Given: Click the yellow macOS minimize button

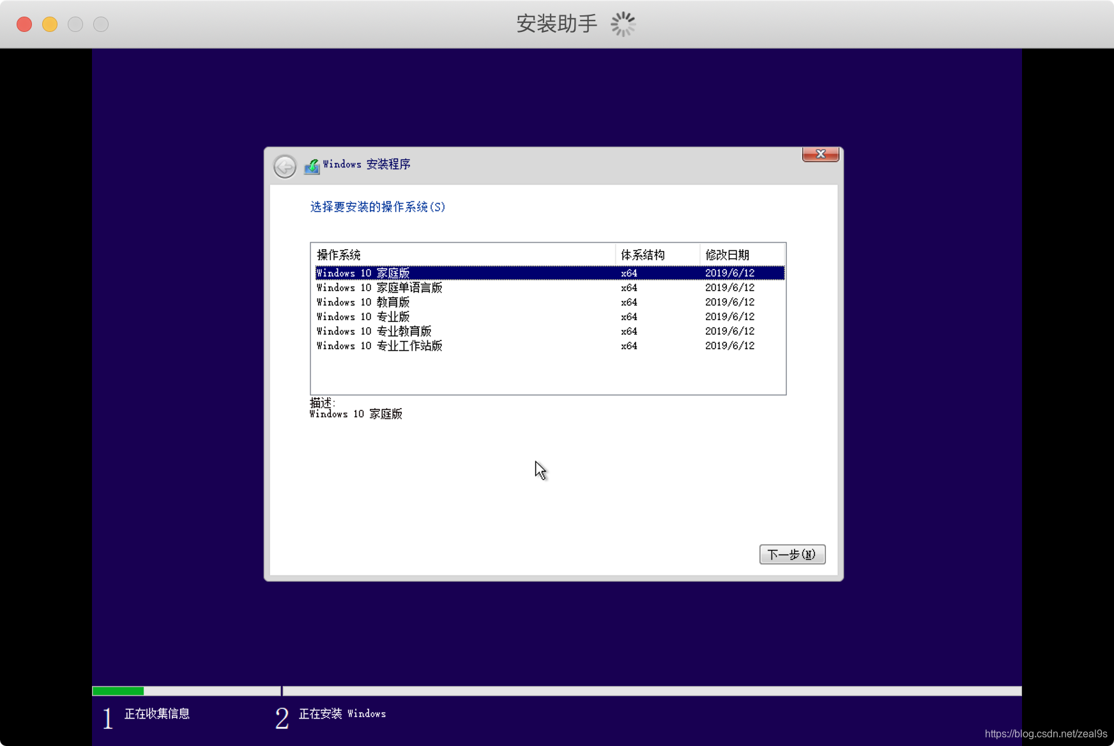Looking at the screenshot, I should click(x=50, y=24).
